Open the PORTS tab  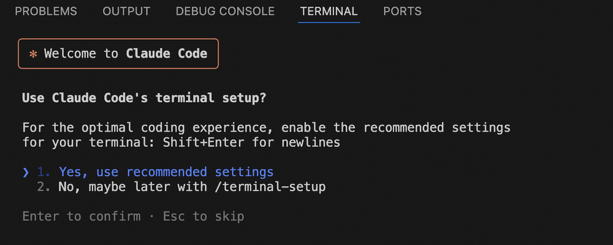[402, 12]
